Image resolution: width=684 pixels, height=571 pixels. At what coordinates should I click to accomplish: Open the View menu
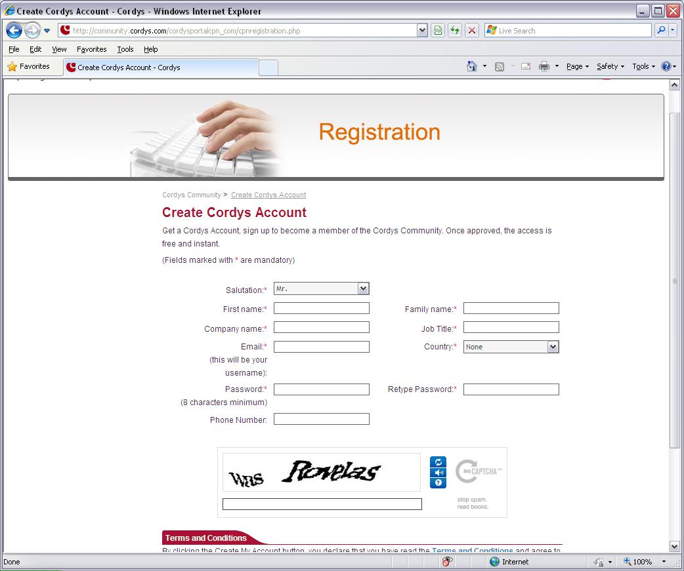point(59,49)
